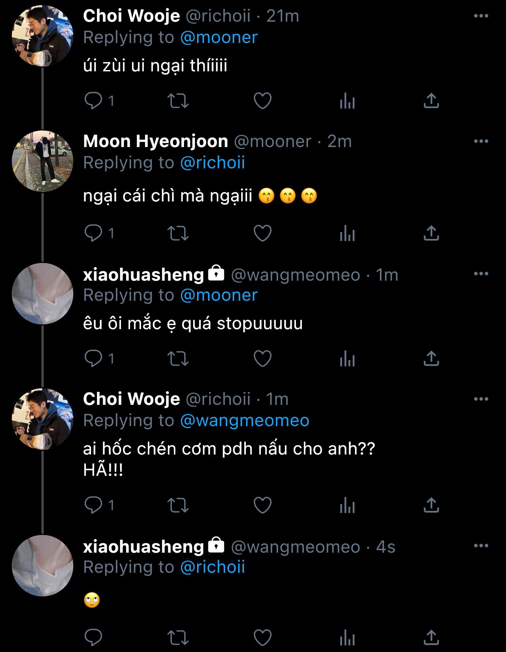The height and width of the screenshot is (652, 506).
Task: Open more options on Moon Hyeonjoon's tweet
Action: [x=481, y=141]
